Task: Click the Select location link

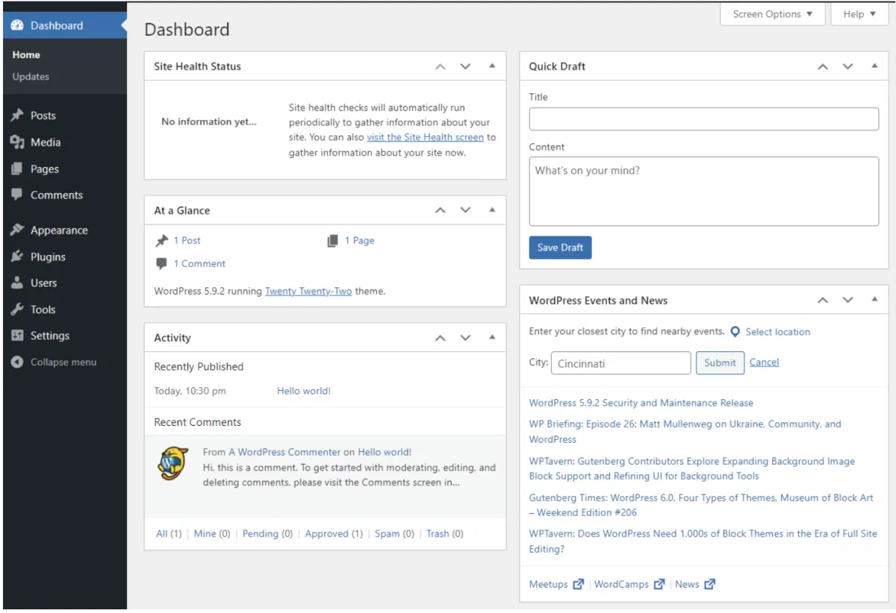Action: (x=777, y=332)
